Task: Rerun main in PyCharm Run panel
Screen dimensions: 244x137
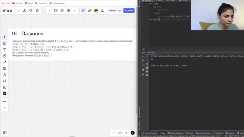Action: (x=143, y=57)
